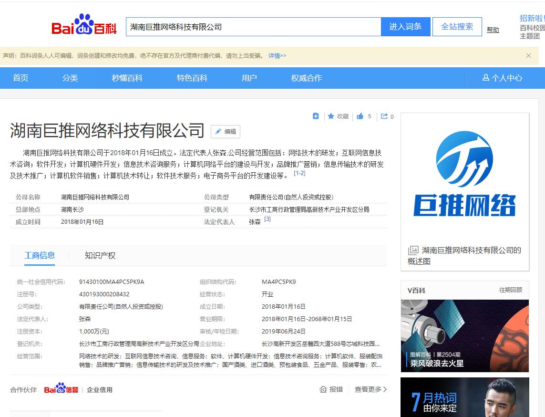The height and width of the screenshot is (417, 545).
Task: Select the 工商信息 tab
Action: (40, 255)
